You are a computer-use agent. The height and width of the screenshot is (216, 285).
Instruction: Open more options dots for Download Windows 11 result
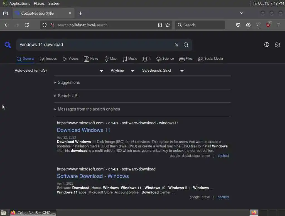click(x=214, y=156)
